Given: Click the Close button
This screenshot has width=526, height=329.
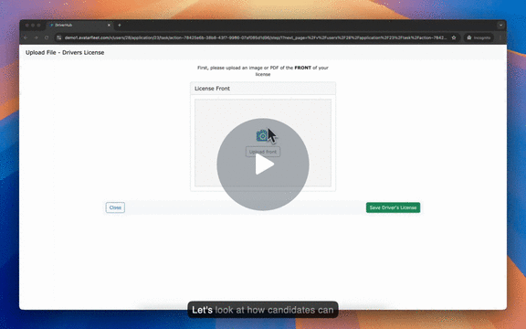Looking at the screenshot, I should click(115, 207).
